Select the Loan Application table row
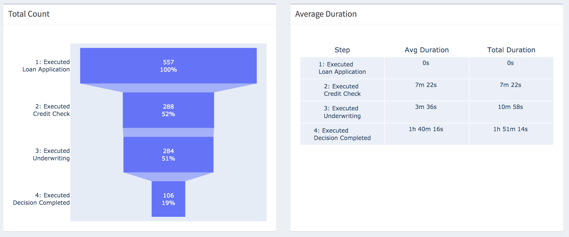569x237 pixels. tap(342, 68)
